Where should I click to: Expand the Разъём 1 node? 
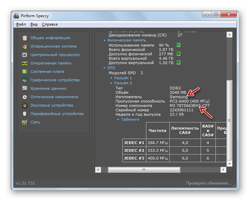pyautogui.click(x=111, y=78)
